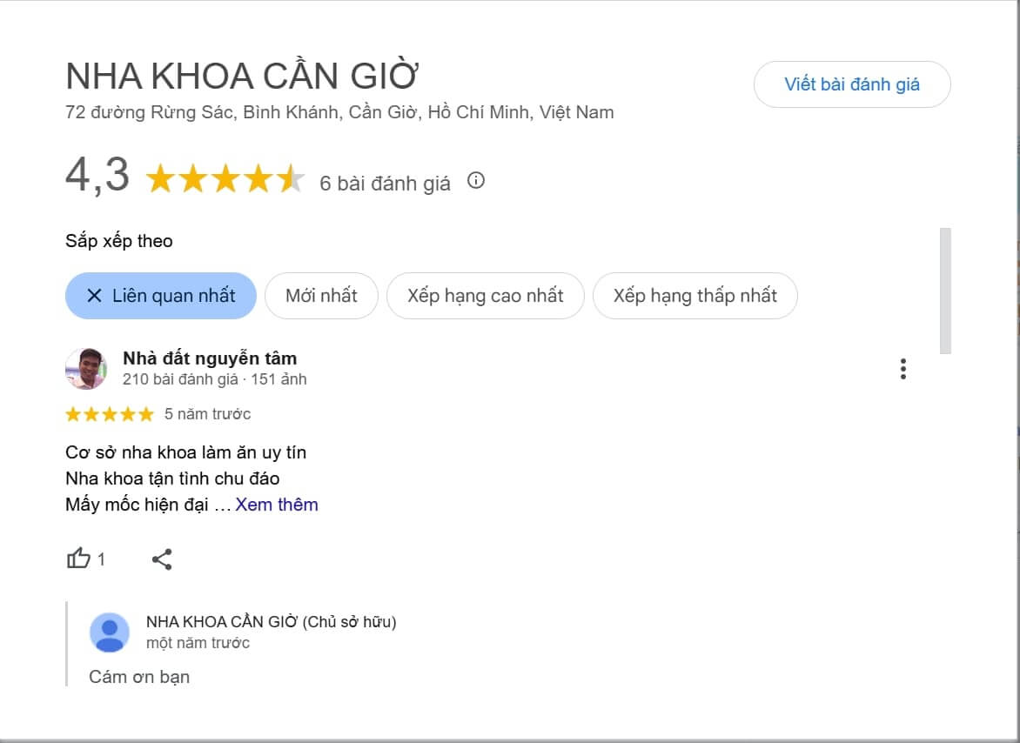Click Viết bài đánh giá button
The image size is (1020, 743).
pyautogui.click(x=851, y=84)
